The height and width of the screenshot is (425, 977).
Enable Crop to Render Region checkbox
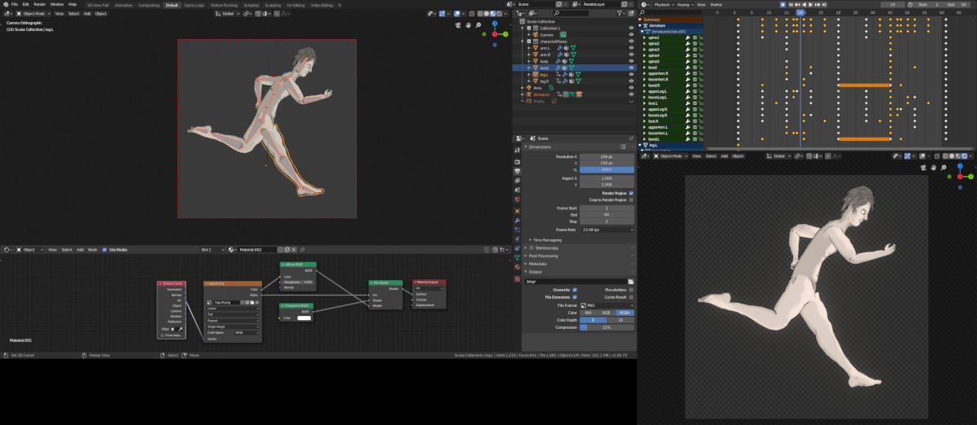point(631,199)
